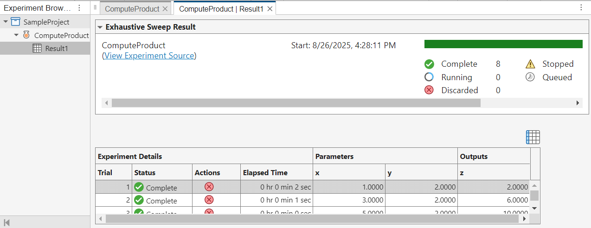Select elapsed time '0 hr 0 min 2 sec'
The image size is (591, 228).
276,187
